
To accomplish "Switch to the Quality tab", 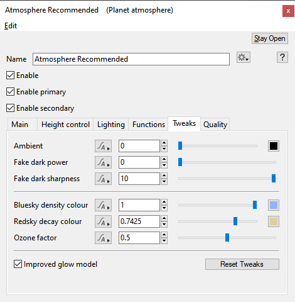I will [215, 125].
